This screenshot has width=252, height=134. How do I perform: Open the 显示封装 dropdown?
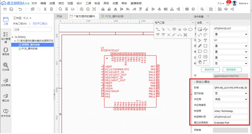[230, 93]
